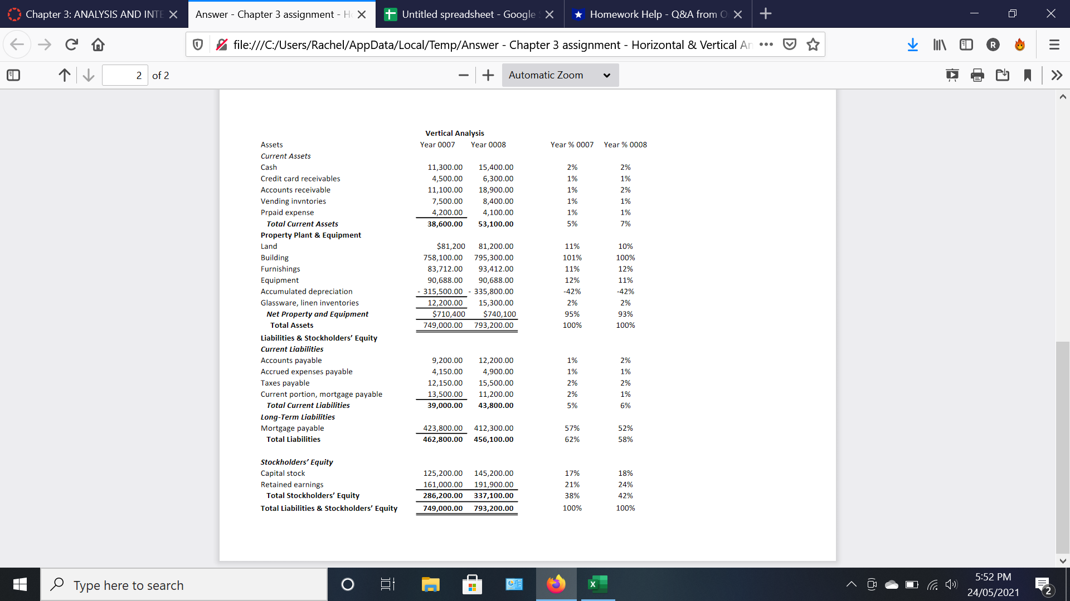Bookmark this page with the star

click(x=813, y=45)
